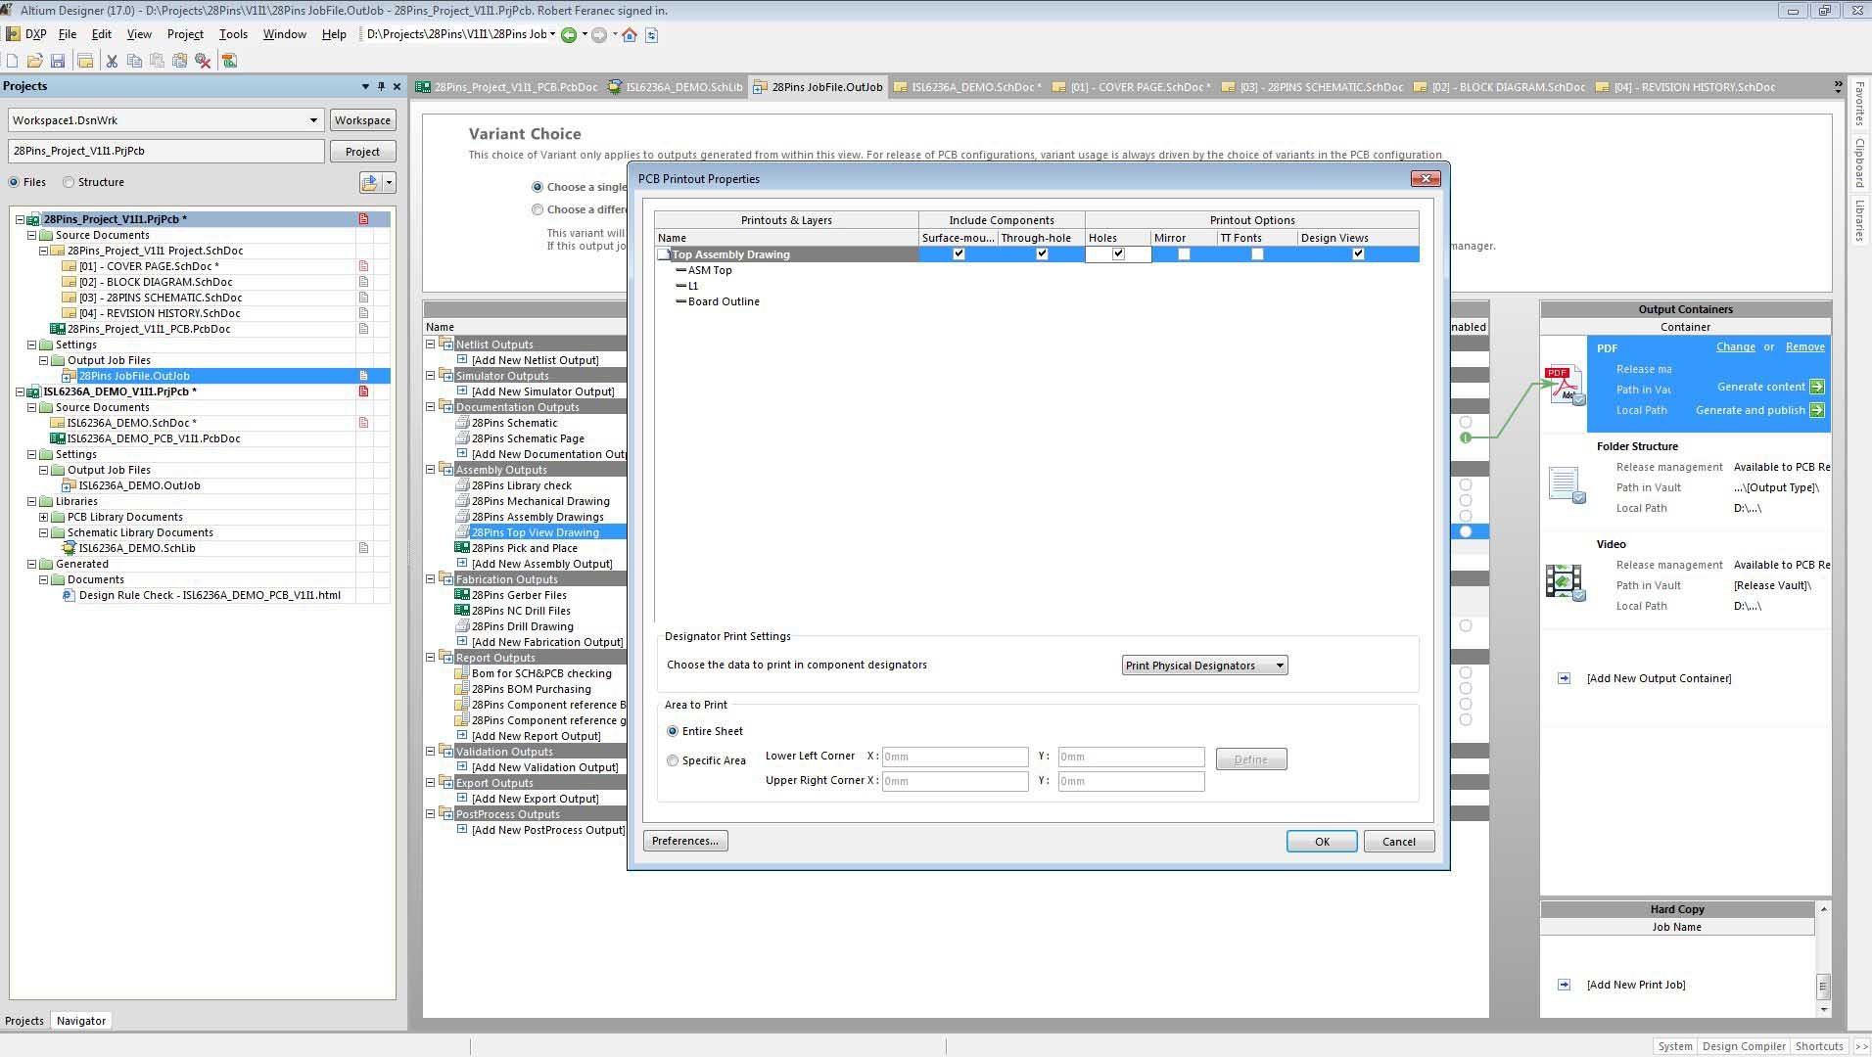Screen dimensions: 1872x1057
Task: Click the Open document folder icon
Action: point(35,61)
